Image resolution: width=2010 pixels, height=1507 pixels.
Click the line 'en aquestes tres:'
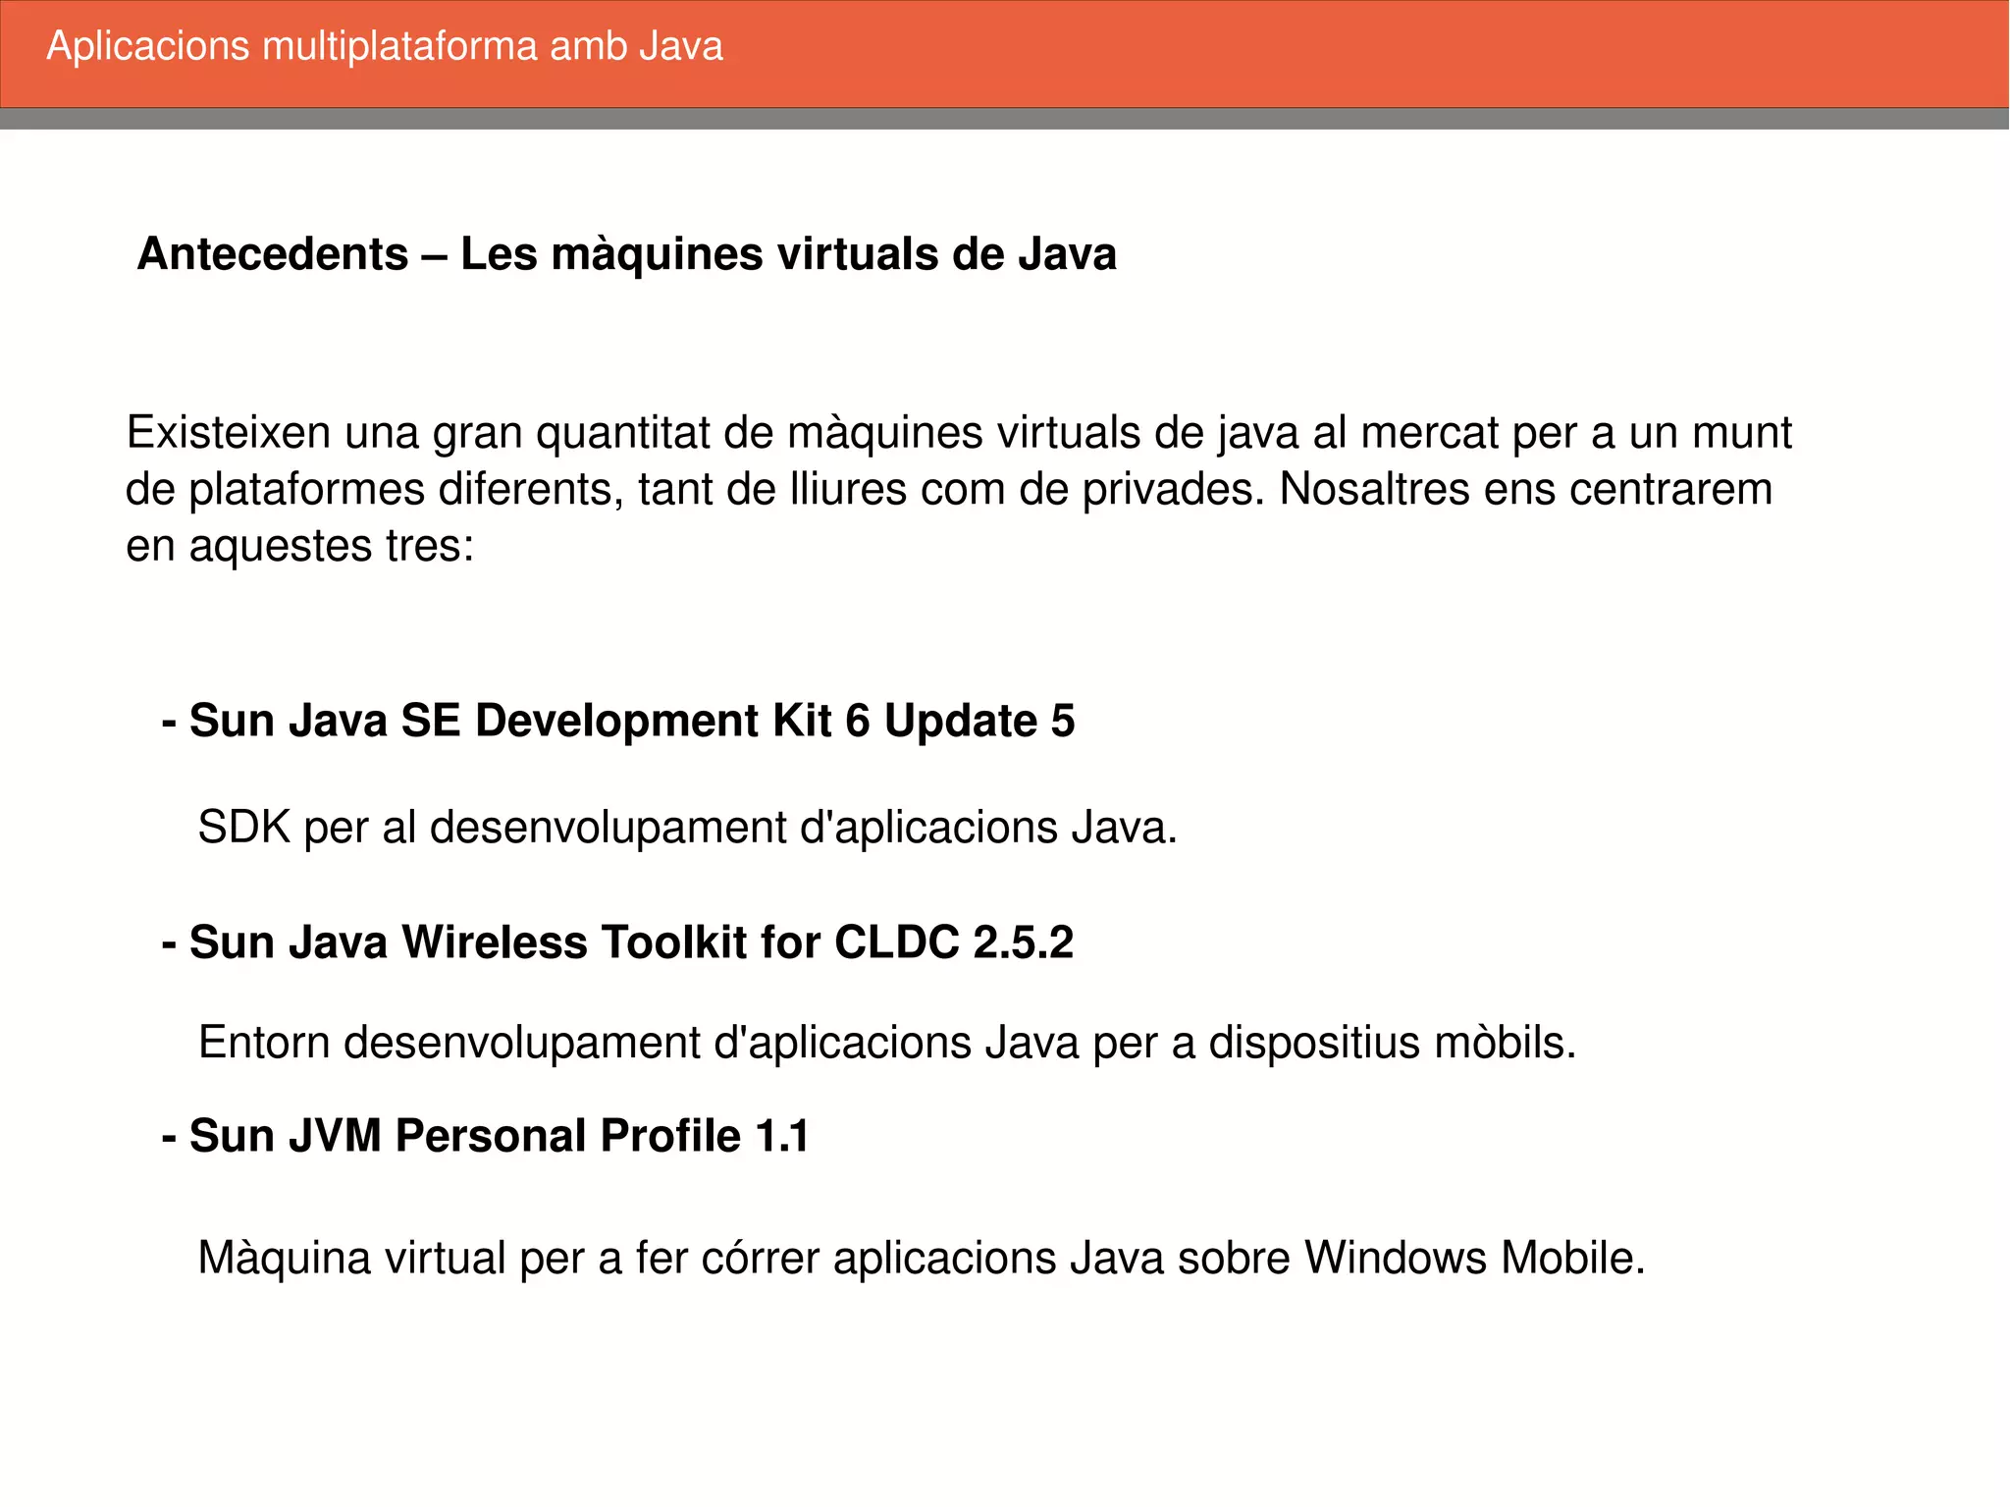click(x=300, y=546)
